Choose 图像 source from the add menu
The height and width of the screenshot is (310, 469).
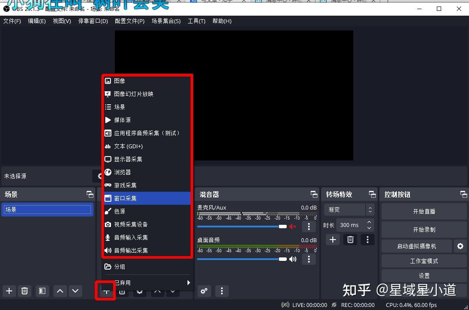pyautogui.click(x=147, y=81)
